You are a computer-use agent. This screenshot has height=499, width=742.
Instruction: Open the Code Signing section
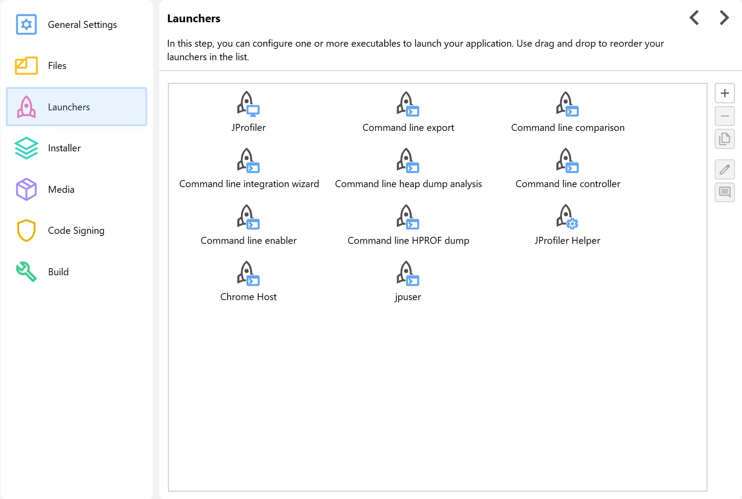coord(76,230)
